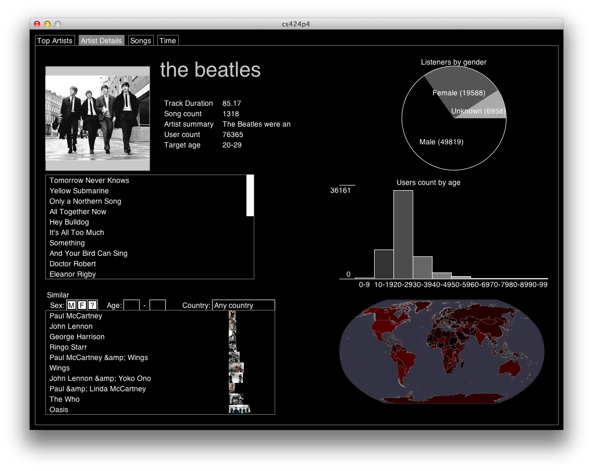593x471 pixels.
Task: Click the maximum Age input field
Action: tap(157, 305)
